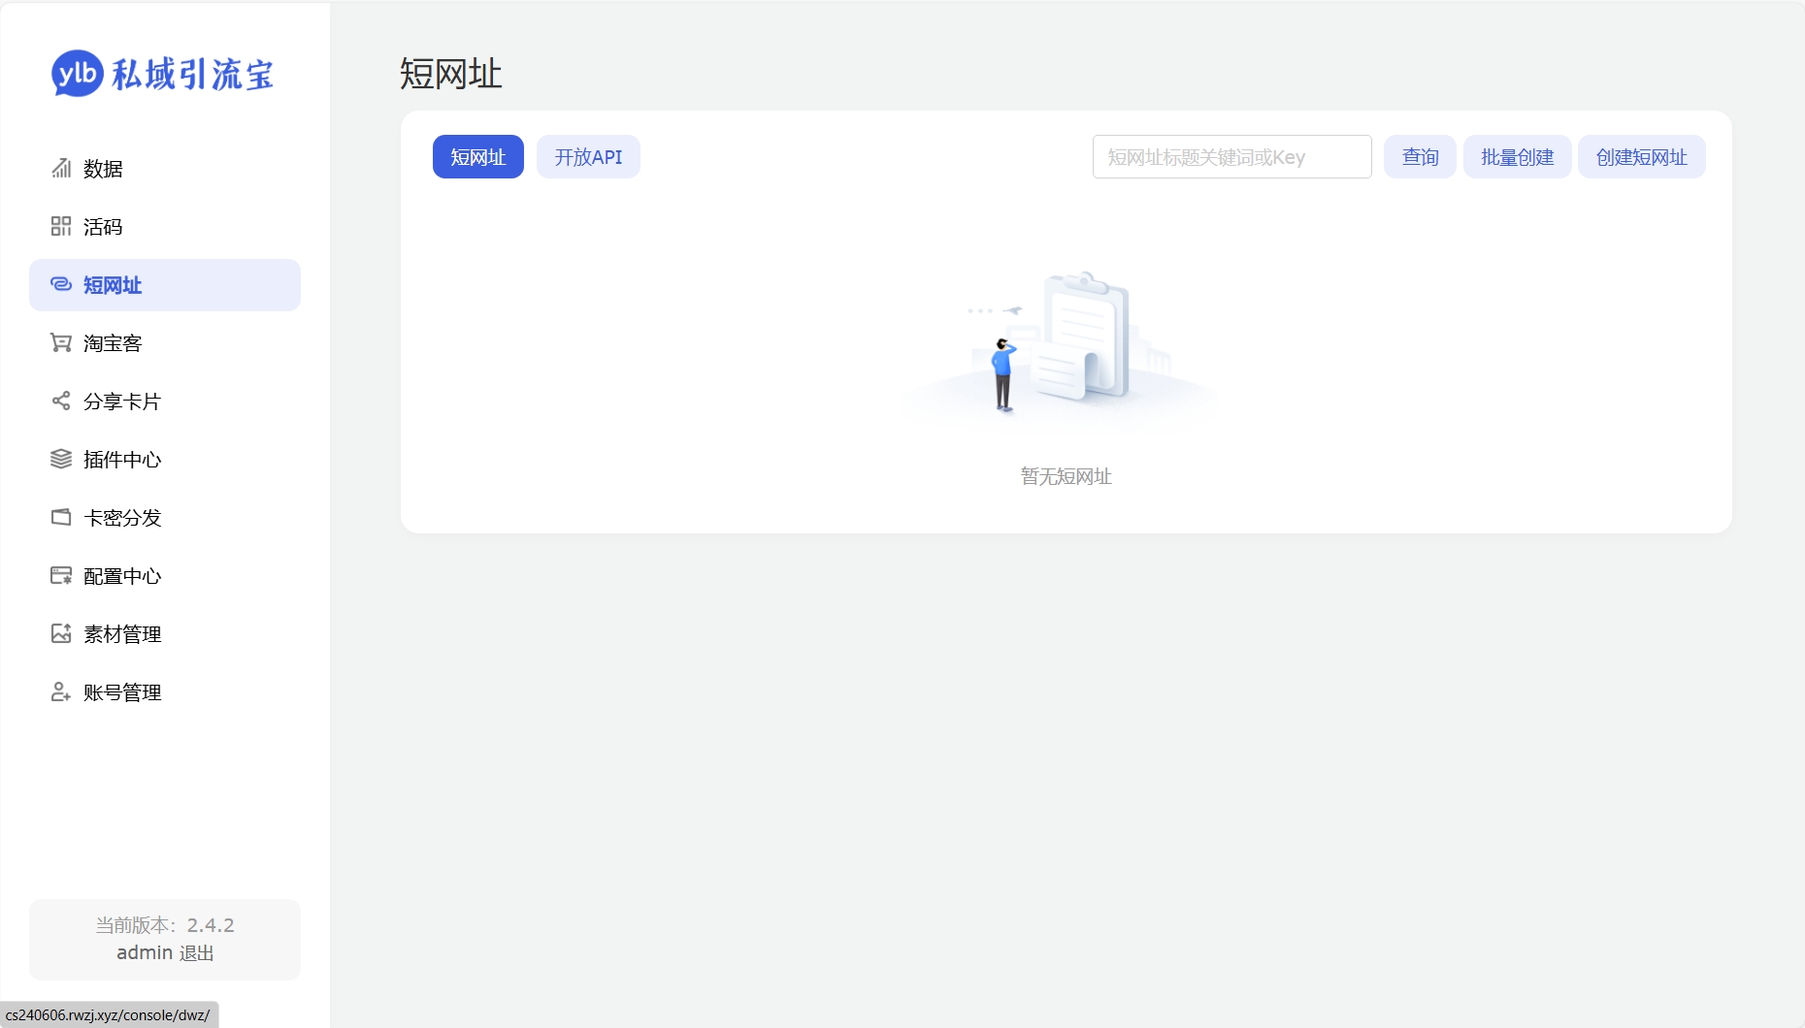1805x1028 pixels.
Task: Click the settings window icon beside 配置中心
Action: (x=61, y=576)
